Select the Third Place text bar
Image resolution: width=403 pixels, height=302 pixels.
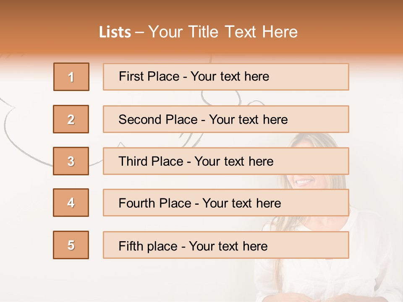tap(226, 161)
